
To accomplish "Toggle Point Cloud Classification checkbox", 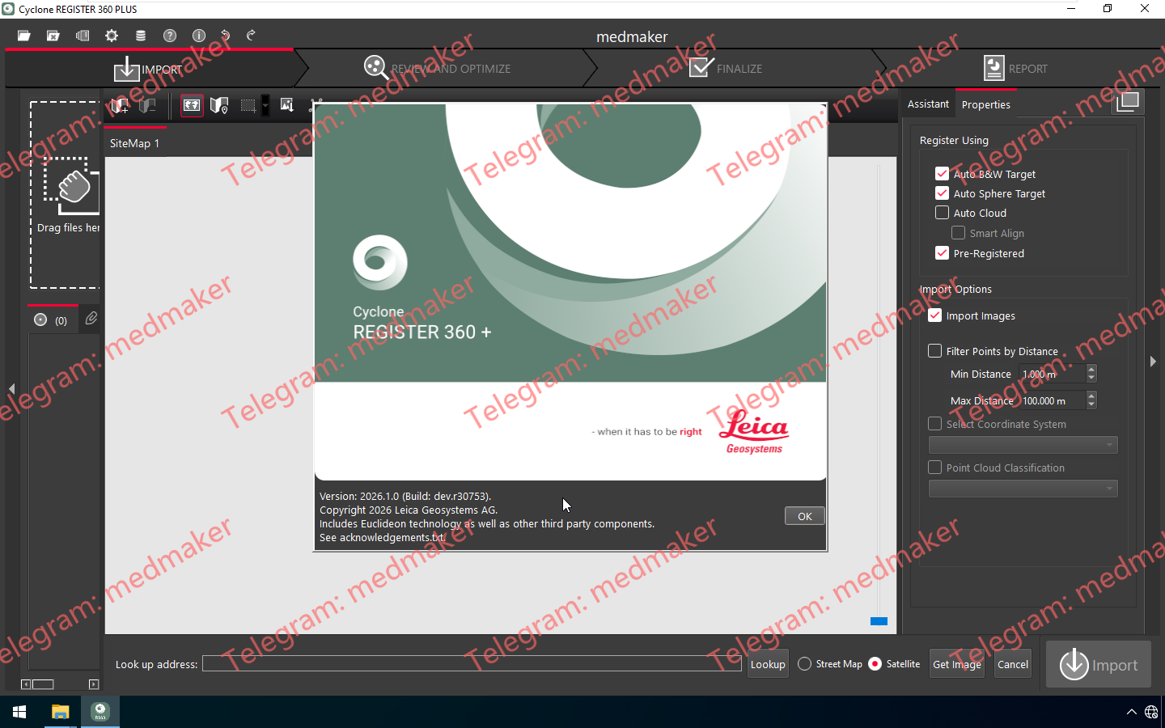I will 934,468.
